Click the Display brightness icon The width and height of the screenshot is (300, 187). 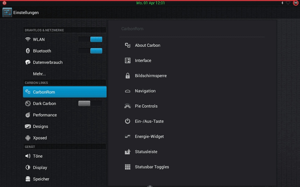[28, 168]
